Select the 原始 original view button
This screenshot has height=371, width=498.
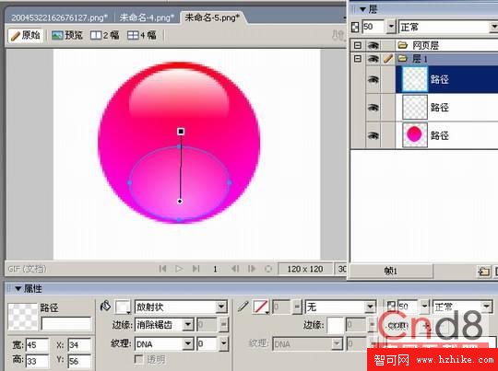coord(26,35)
